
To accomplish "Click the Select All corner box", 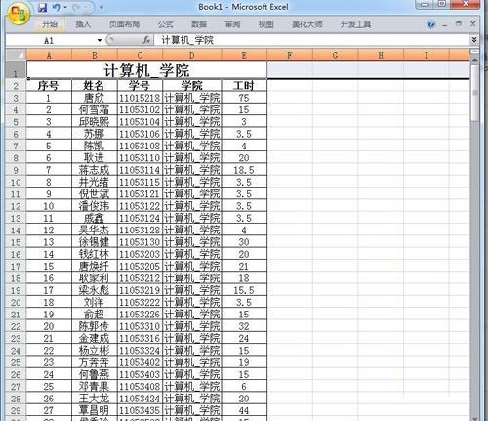I will coord(16,55).
